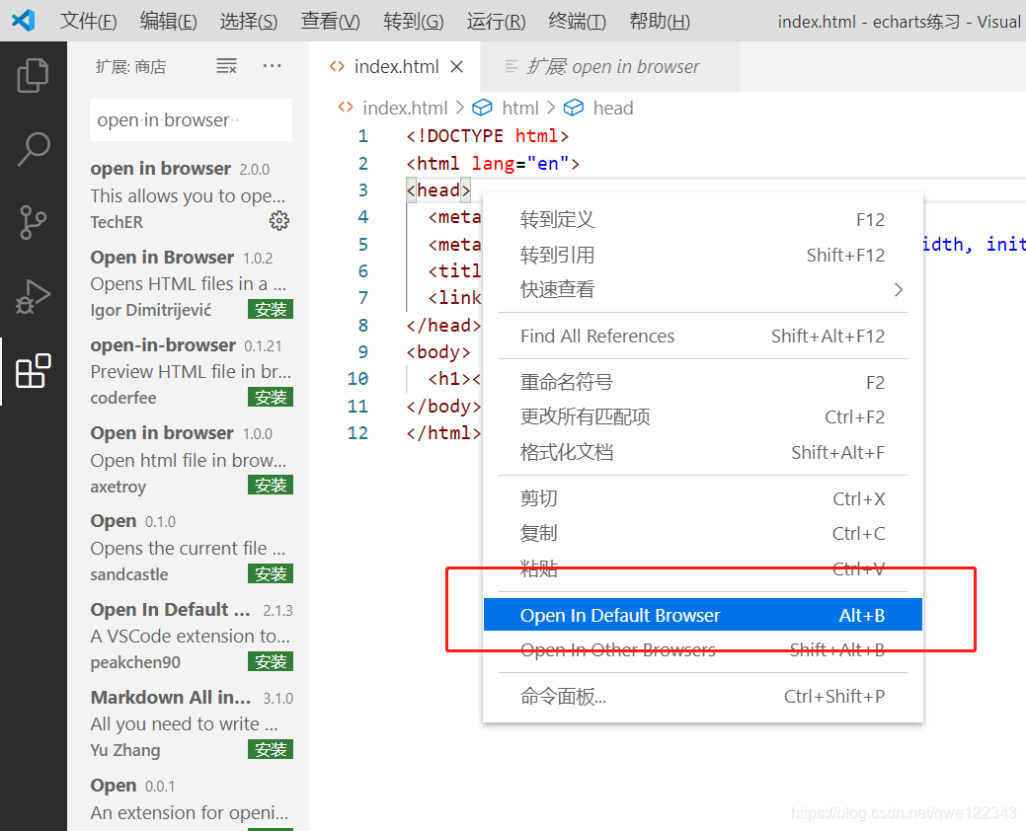Expand the 快速查看 submenu
This screenshot has height=831, width=1026.
703,289
